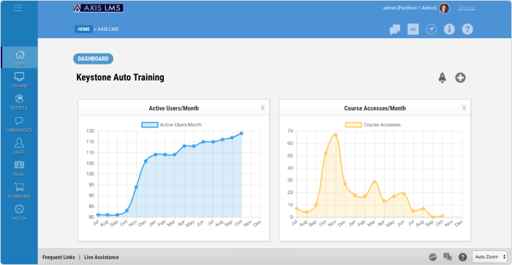The height and width of the screenshot is (265, 512).
Task: Expand Live Assistance panel
Action: pyautogui.click(x=102, y=257)
